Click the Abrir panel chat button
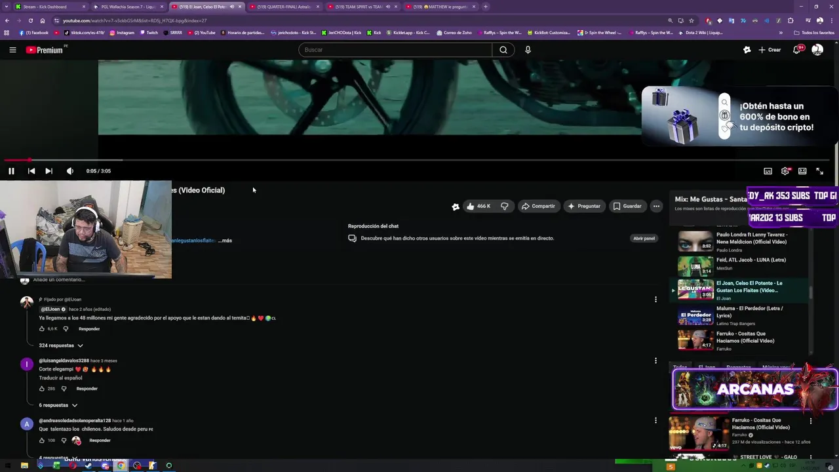 [x=644, y=239]
